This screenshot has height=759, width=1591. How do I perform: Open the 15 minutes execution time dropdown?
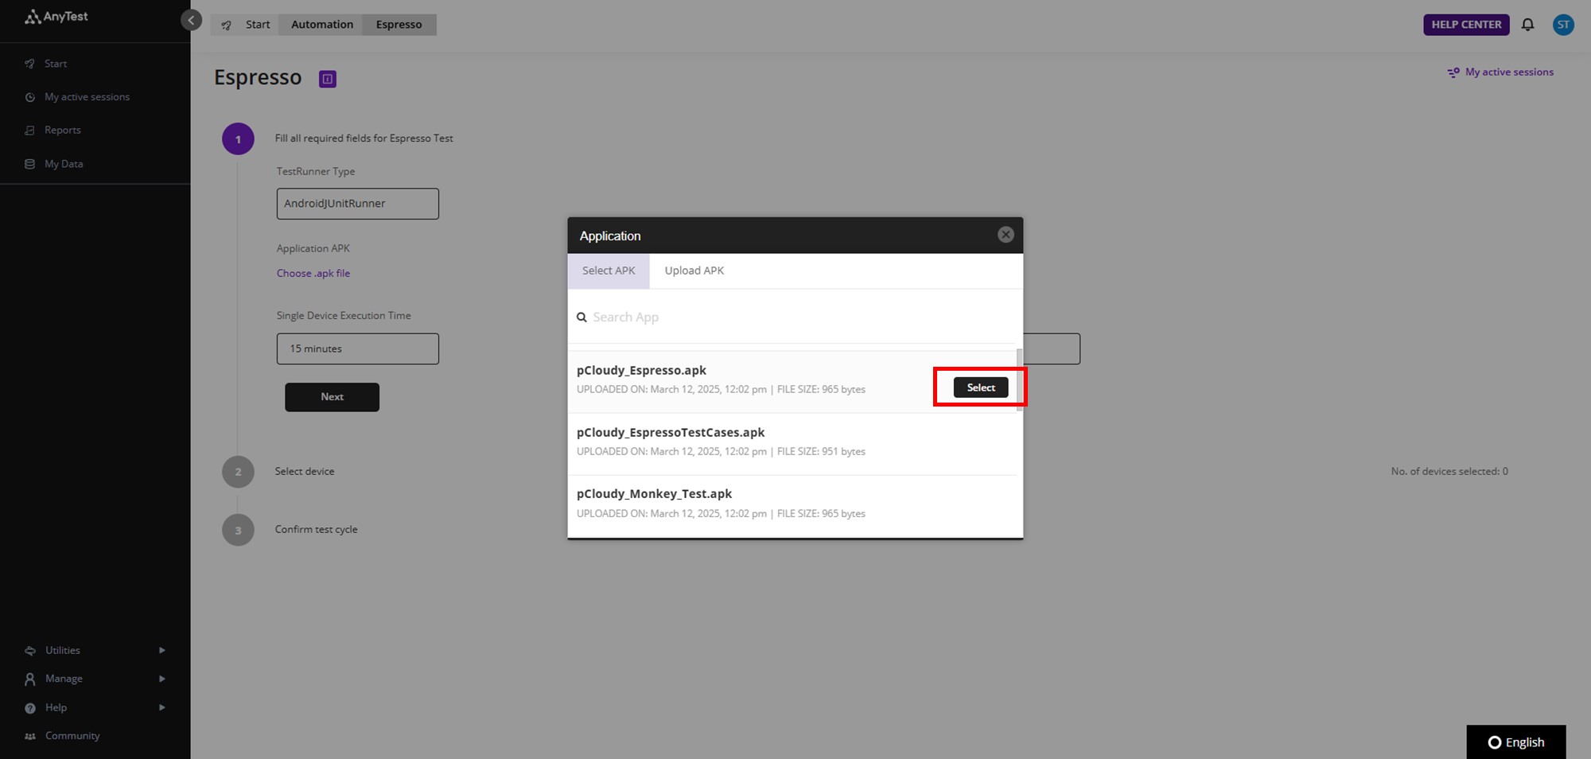tap(358, 349)
